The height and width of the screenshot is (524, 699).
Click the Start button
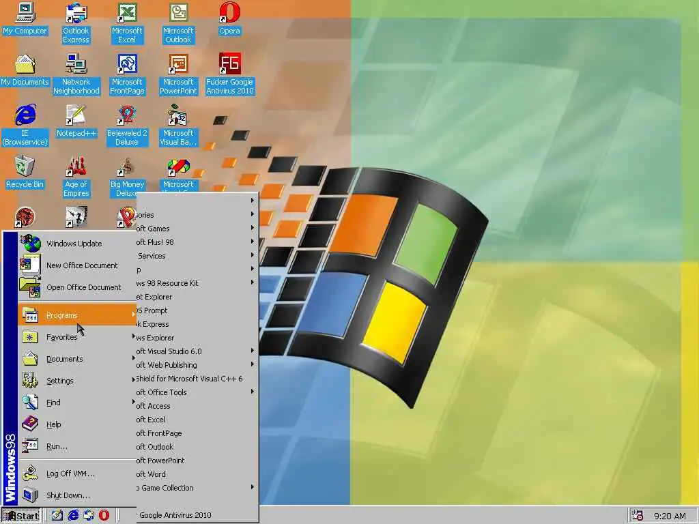[x=21, y=516]
